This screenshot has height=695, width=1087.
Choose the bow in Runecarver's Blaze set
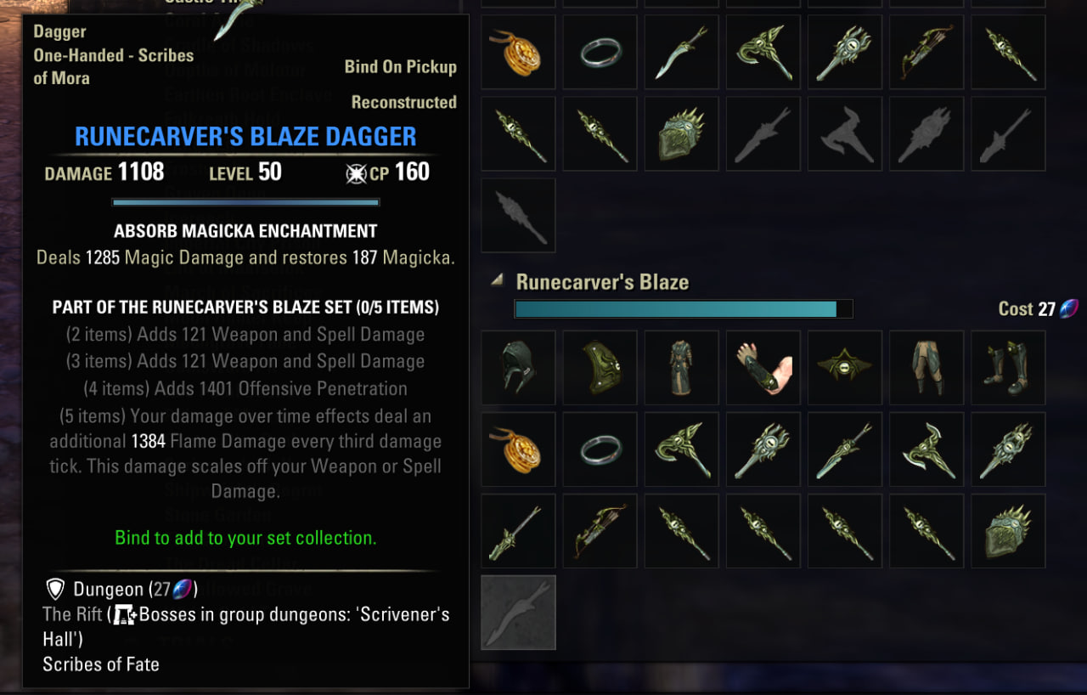coord(600,530)
